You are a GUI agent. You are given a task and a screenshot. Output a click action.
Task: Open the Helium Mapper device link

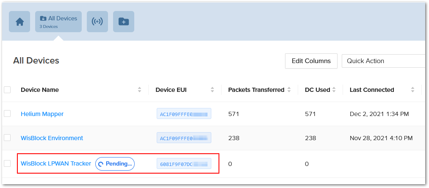(42, 114)
